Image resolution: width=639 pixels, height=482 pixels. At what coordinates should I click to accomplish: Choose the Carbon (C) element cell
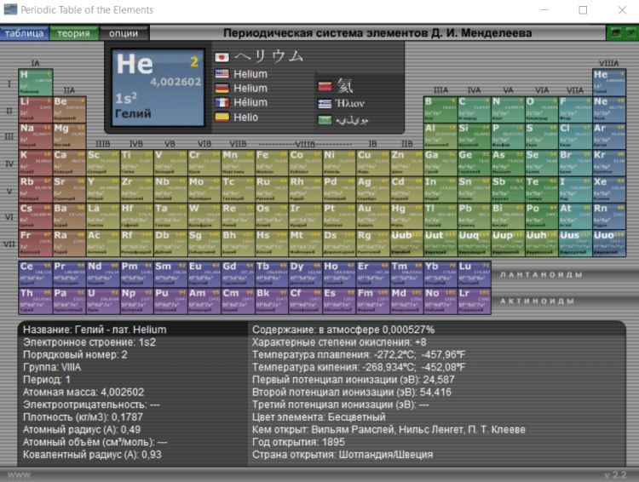click(x=474, y=109)
